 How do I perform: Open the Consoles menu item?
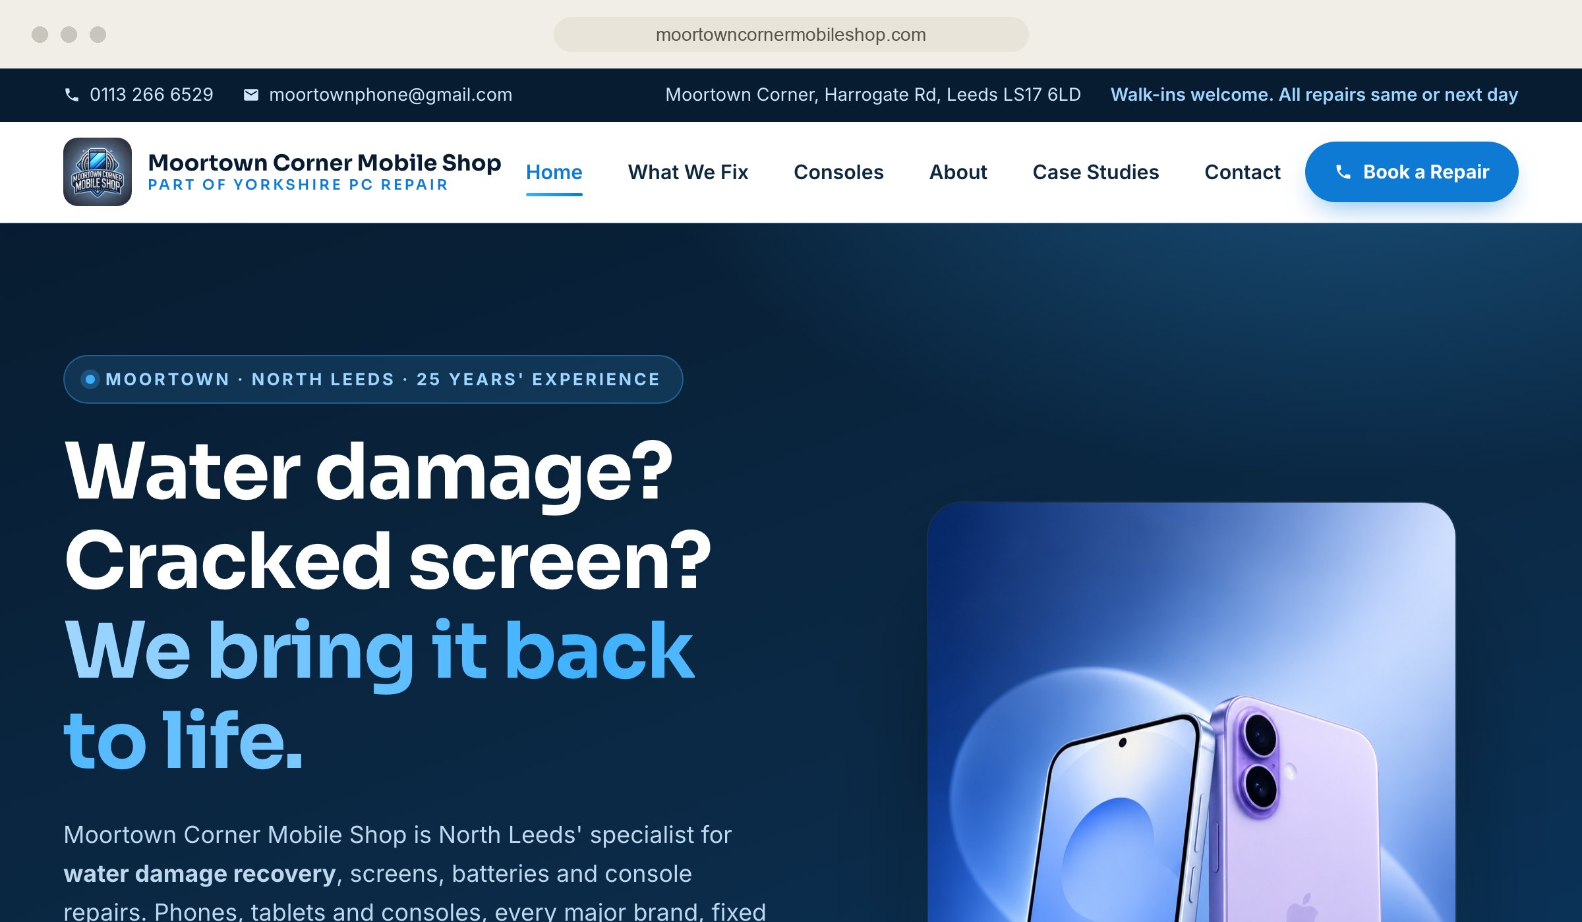pyautogui.click(x=838, y=172)
